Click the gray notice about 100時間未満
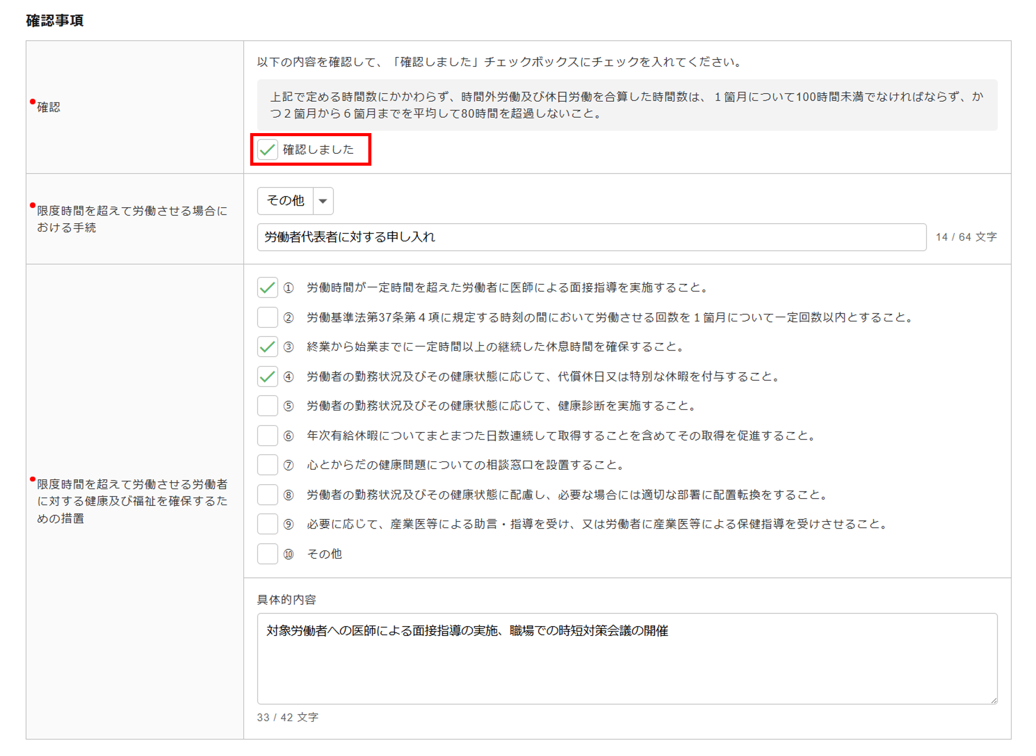Image resolution: width=1036 pixels, height=756 pixels. [x=627, y=105]
